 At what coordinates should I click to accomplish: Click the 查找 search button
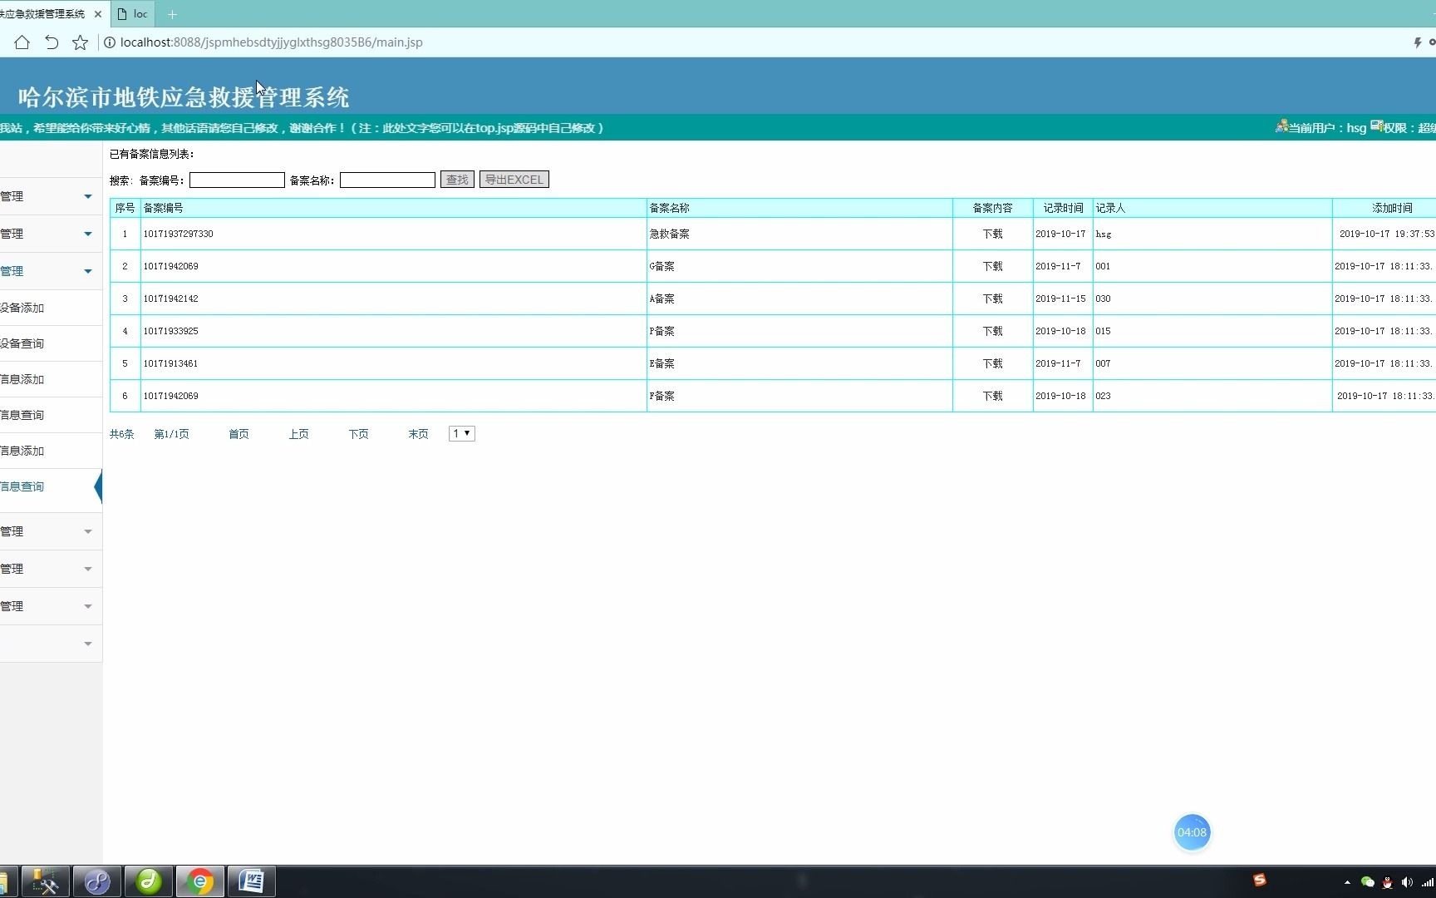pyautogui.click(x=457, y=180)
